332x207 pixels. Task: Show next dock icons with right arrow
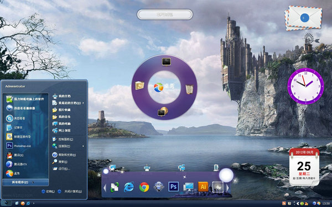pyautogui.click(x=227, y=188)
